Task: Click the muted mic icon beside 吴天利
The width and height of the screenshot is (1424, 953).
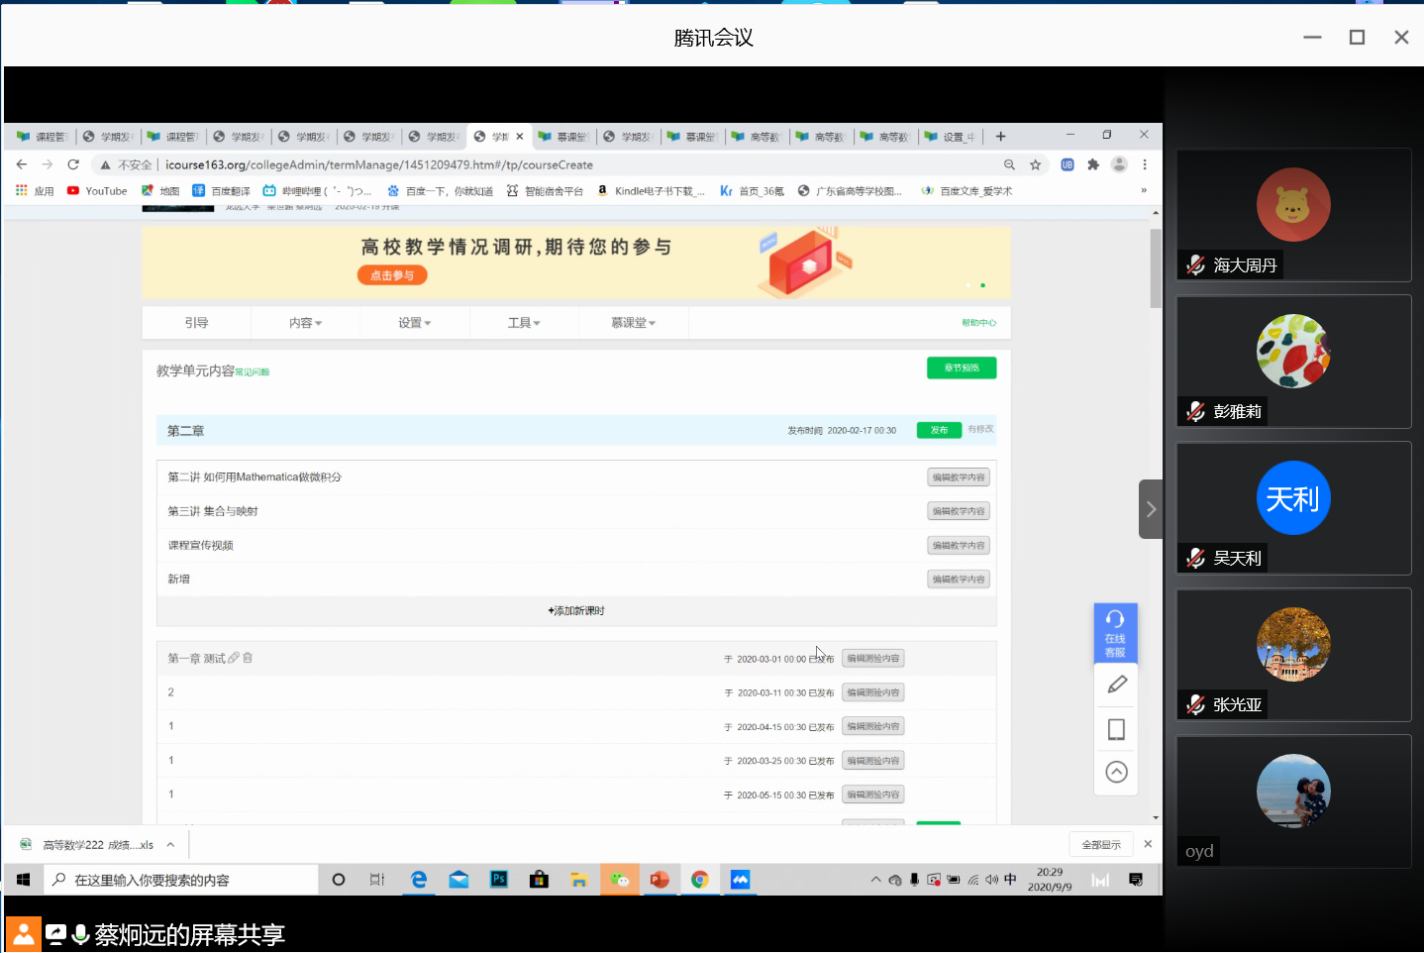Action: (x=1196, y=559)
